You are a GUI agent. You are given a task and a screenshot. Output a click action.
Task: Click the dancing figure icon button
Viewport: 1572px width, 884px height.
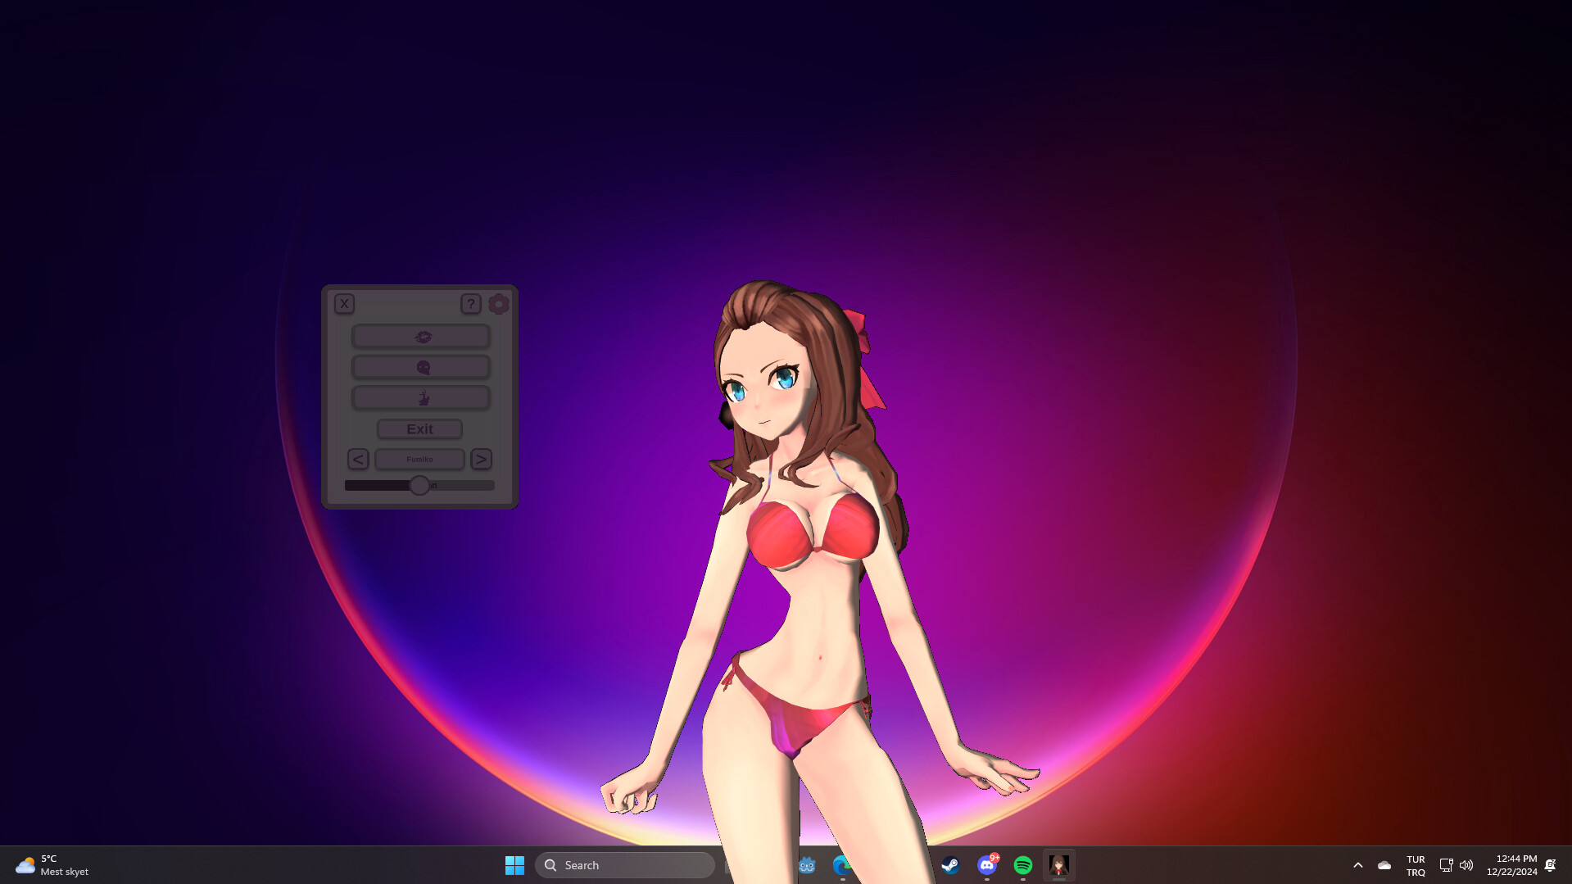tap(421, 398)
